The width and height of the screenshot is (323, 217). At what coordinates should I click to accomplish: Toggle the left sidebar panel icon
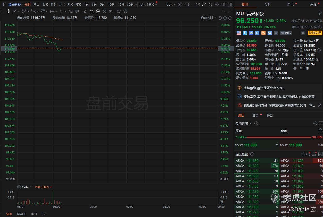pyautogui.click(x=4, y=4)
